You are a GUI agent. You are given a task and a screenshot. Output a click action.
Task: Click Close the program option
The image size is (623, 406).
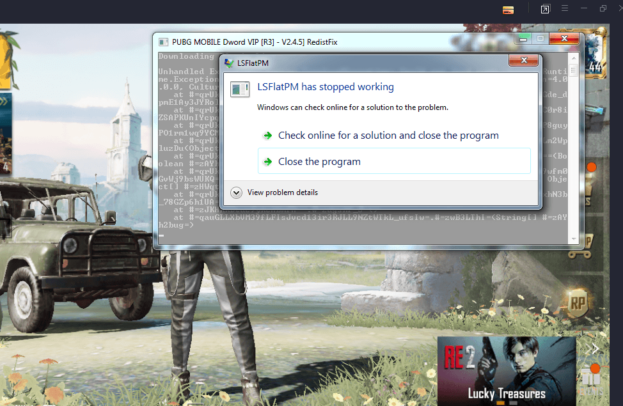[394, 161]
